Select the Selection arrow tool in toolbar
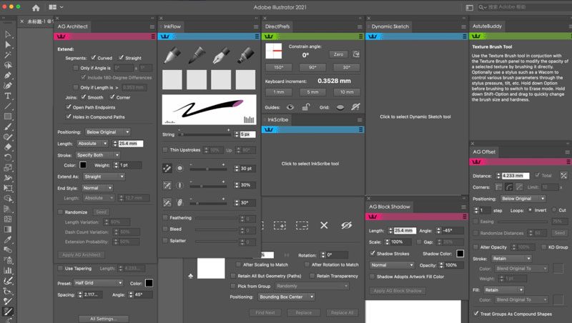Viewport: 572px width, 323px height. tap(8, 34)
